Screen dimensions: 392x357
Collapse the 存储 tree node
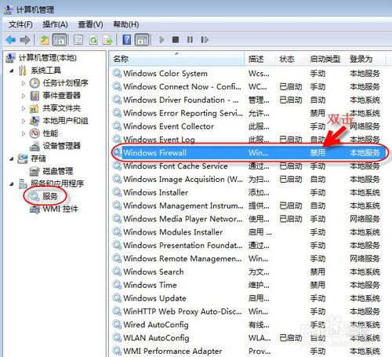tap(12, 158)
